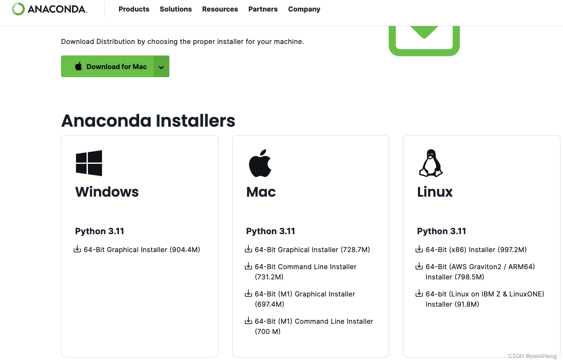The width and height of the screenshot is (563, 363).
Task: Click the download icon beside Windows 64-Bit Graphical Installer
Action: coord(77,249)
